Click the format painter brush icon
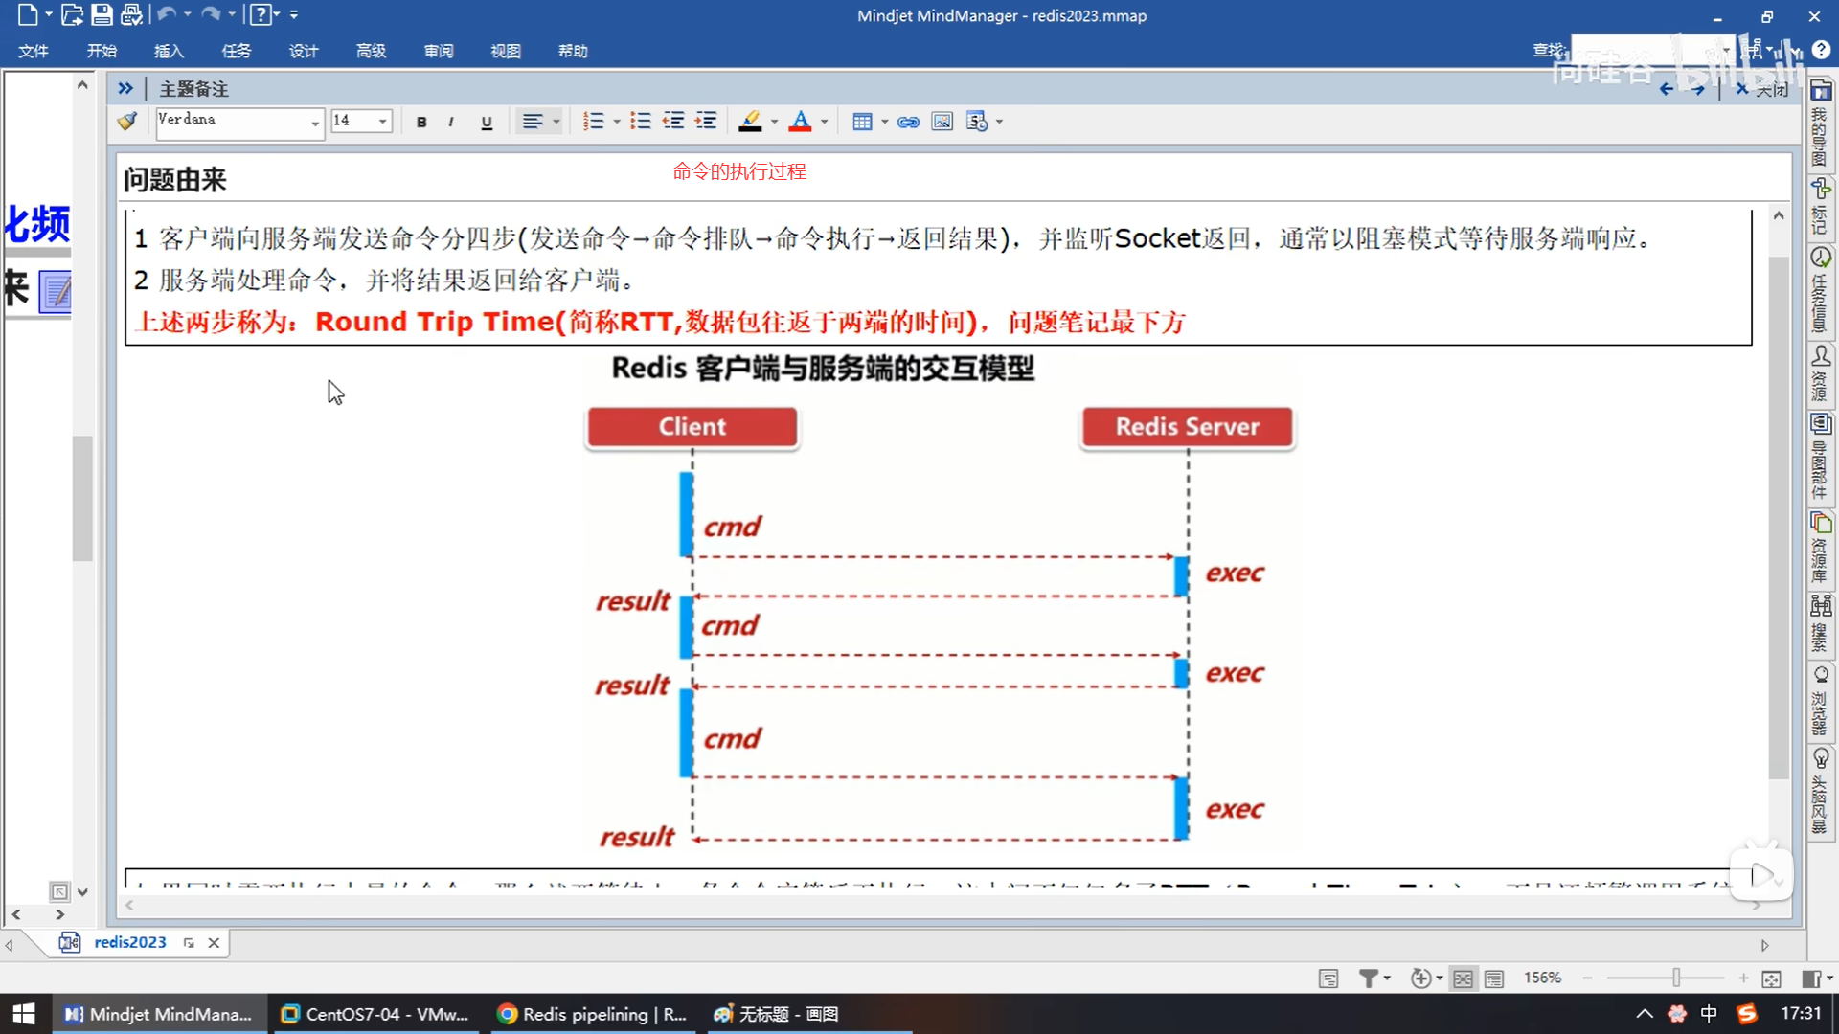This screenshot has width=1839, height=1034. pyautogui.click(x=127, y=122)
